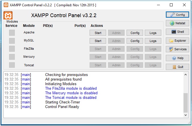Click 'The FileZilla module is disabled' log line
The image size is (192, 126).
71,88
